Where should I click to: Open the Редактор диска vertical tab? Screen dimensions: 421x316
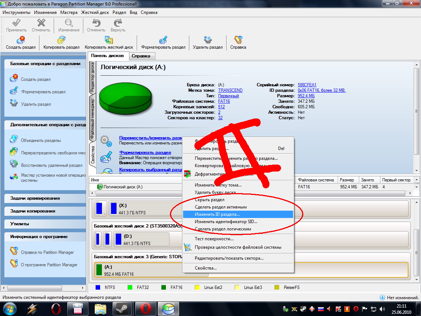pyautogui.click(x=92, y=77)
